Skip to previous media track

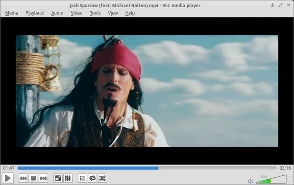click(x=23, y=178)
